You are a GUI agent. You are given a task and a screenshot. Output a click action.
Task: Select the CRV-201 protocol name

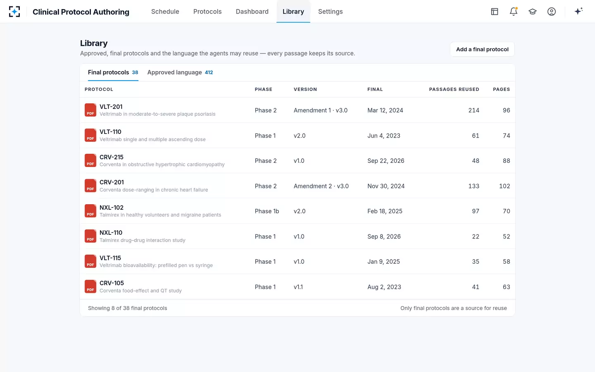112,182
